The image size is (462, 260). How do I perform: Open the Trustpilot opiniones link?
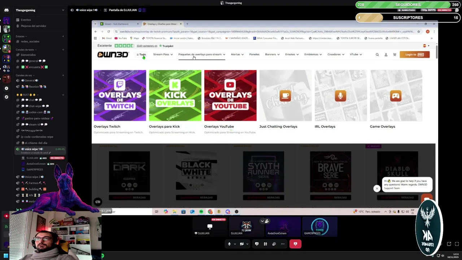pos(147,46)
